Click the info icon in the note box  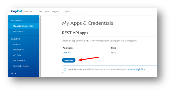65,69
